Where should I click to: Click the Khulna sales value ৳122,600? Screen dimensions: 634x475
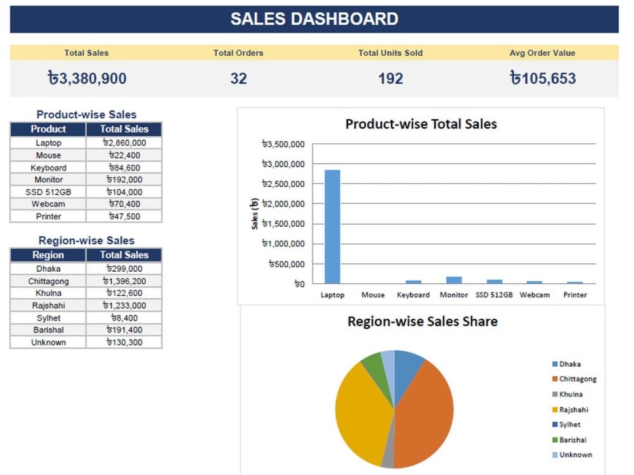point(124,293)
